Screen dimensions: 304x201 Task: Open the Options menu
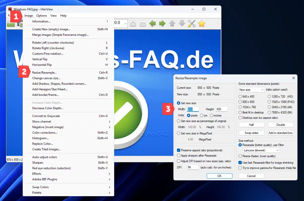tap(42, 16)
